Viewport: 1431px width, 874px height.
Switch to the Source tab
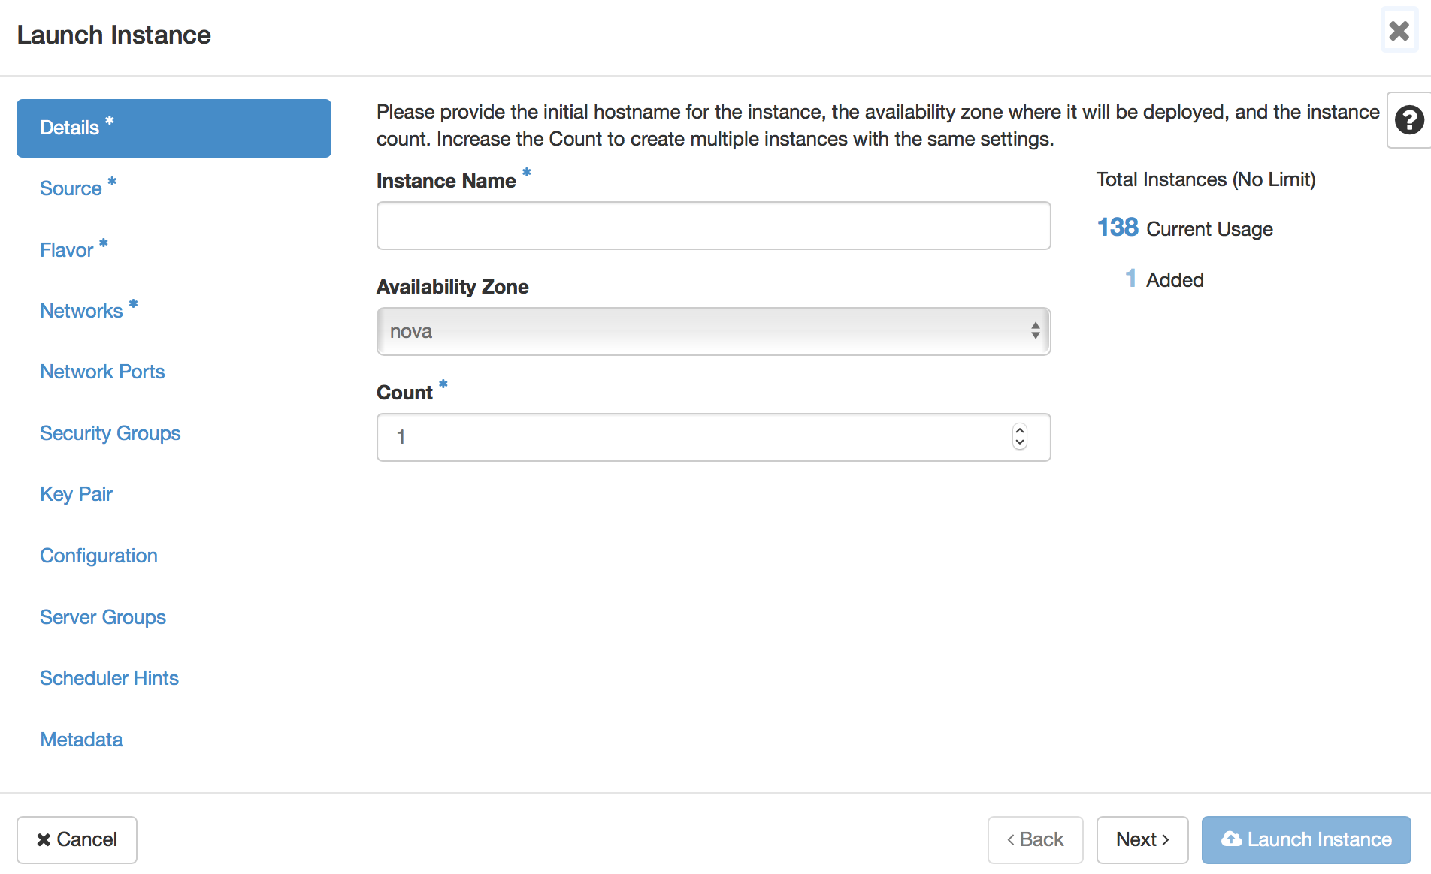click(x=71, y=188)
